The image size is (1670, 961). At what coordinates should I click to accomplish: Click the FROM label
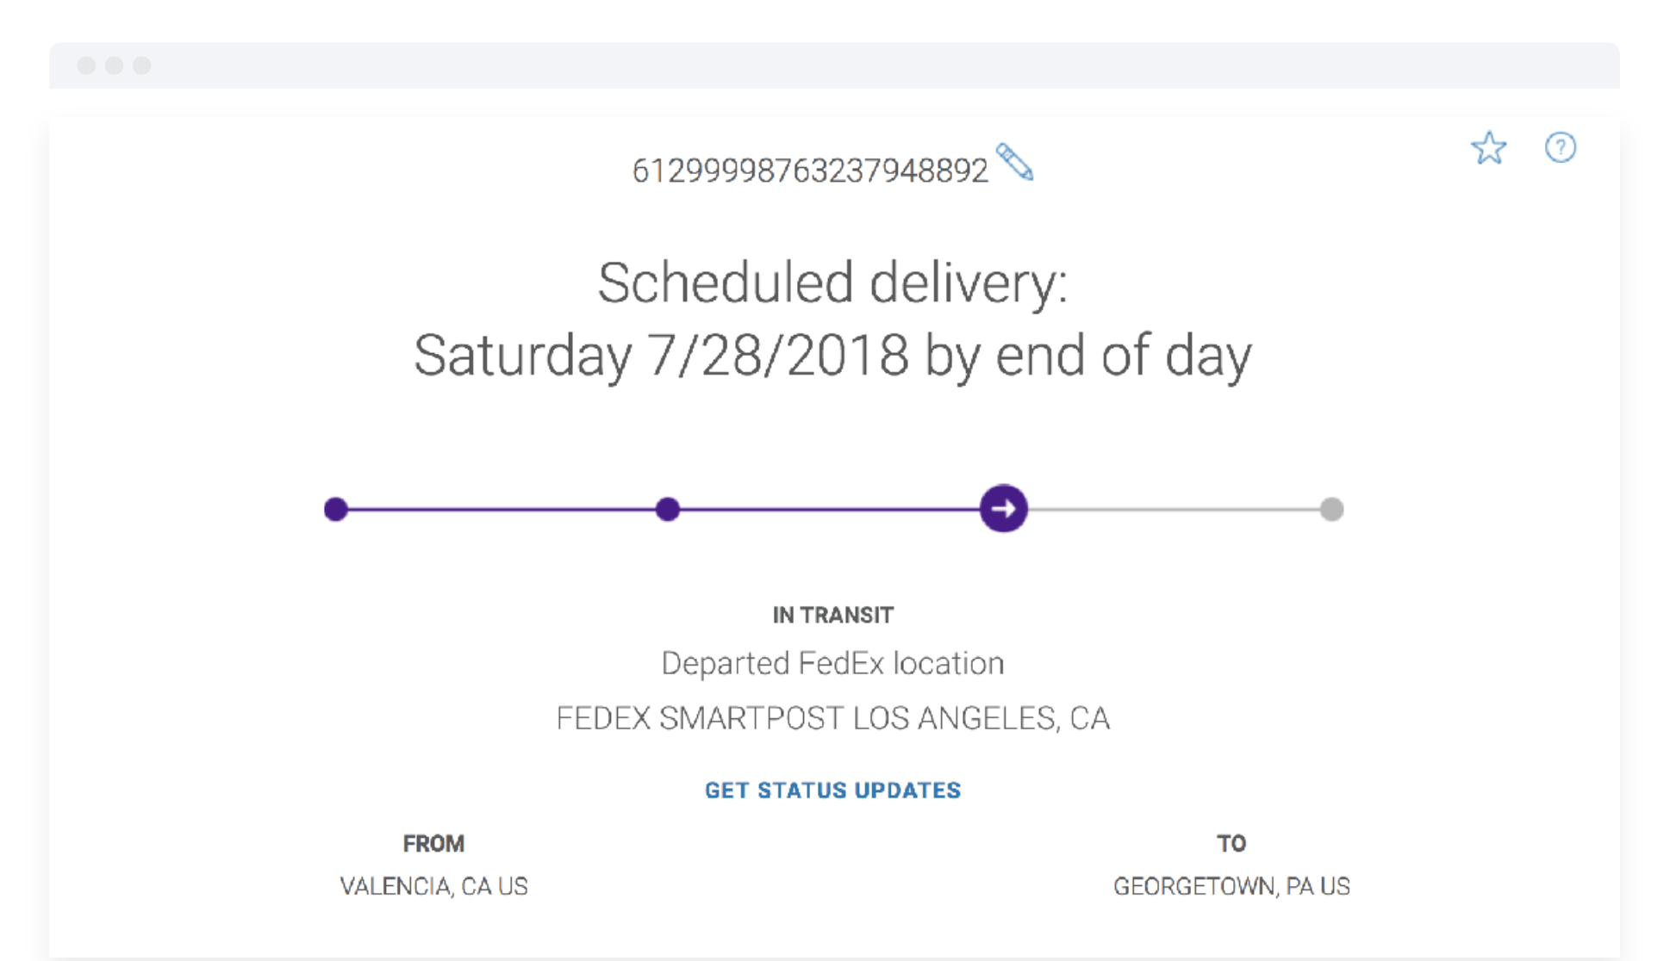click(433, 843)
